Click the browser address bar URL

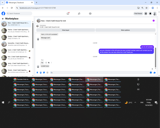pyautogui.click(x=37, y=8)
